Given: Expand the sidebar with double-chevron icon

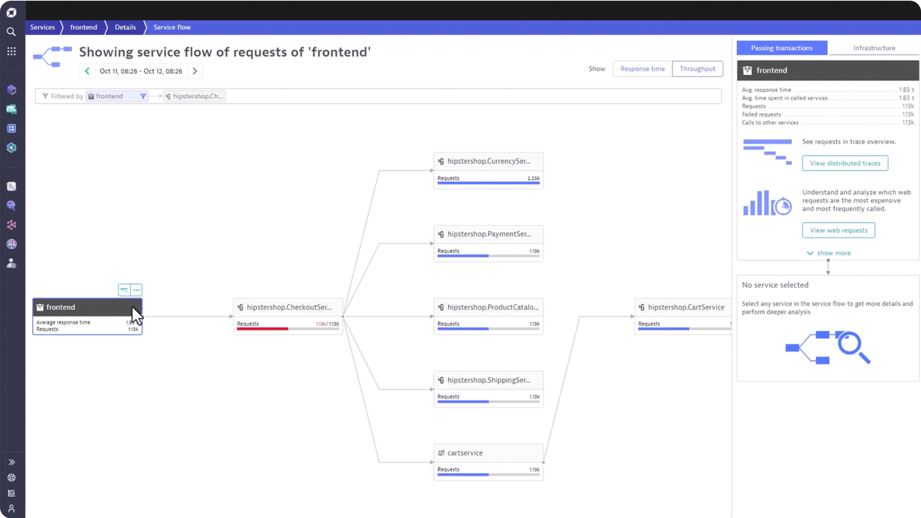Looking at the screenshot, I should (x=11, y=462).
